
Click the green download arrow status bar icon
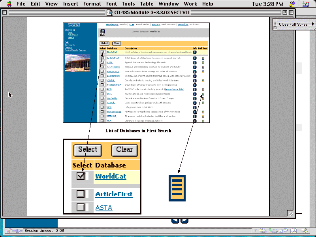273,231
